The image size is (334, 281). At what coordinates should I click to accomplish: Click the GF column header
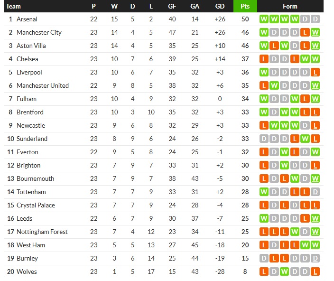[x=172, y=6]
